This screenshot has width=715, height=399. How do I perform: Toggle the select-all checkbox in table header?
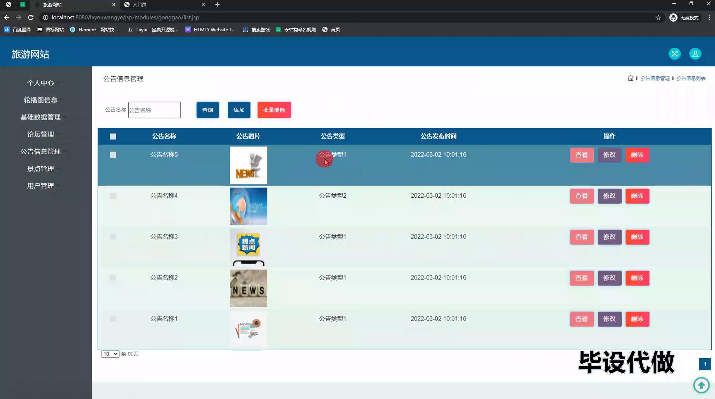pyautogui.click(x=113, y=136)
